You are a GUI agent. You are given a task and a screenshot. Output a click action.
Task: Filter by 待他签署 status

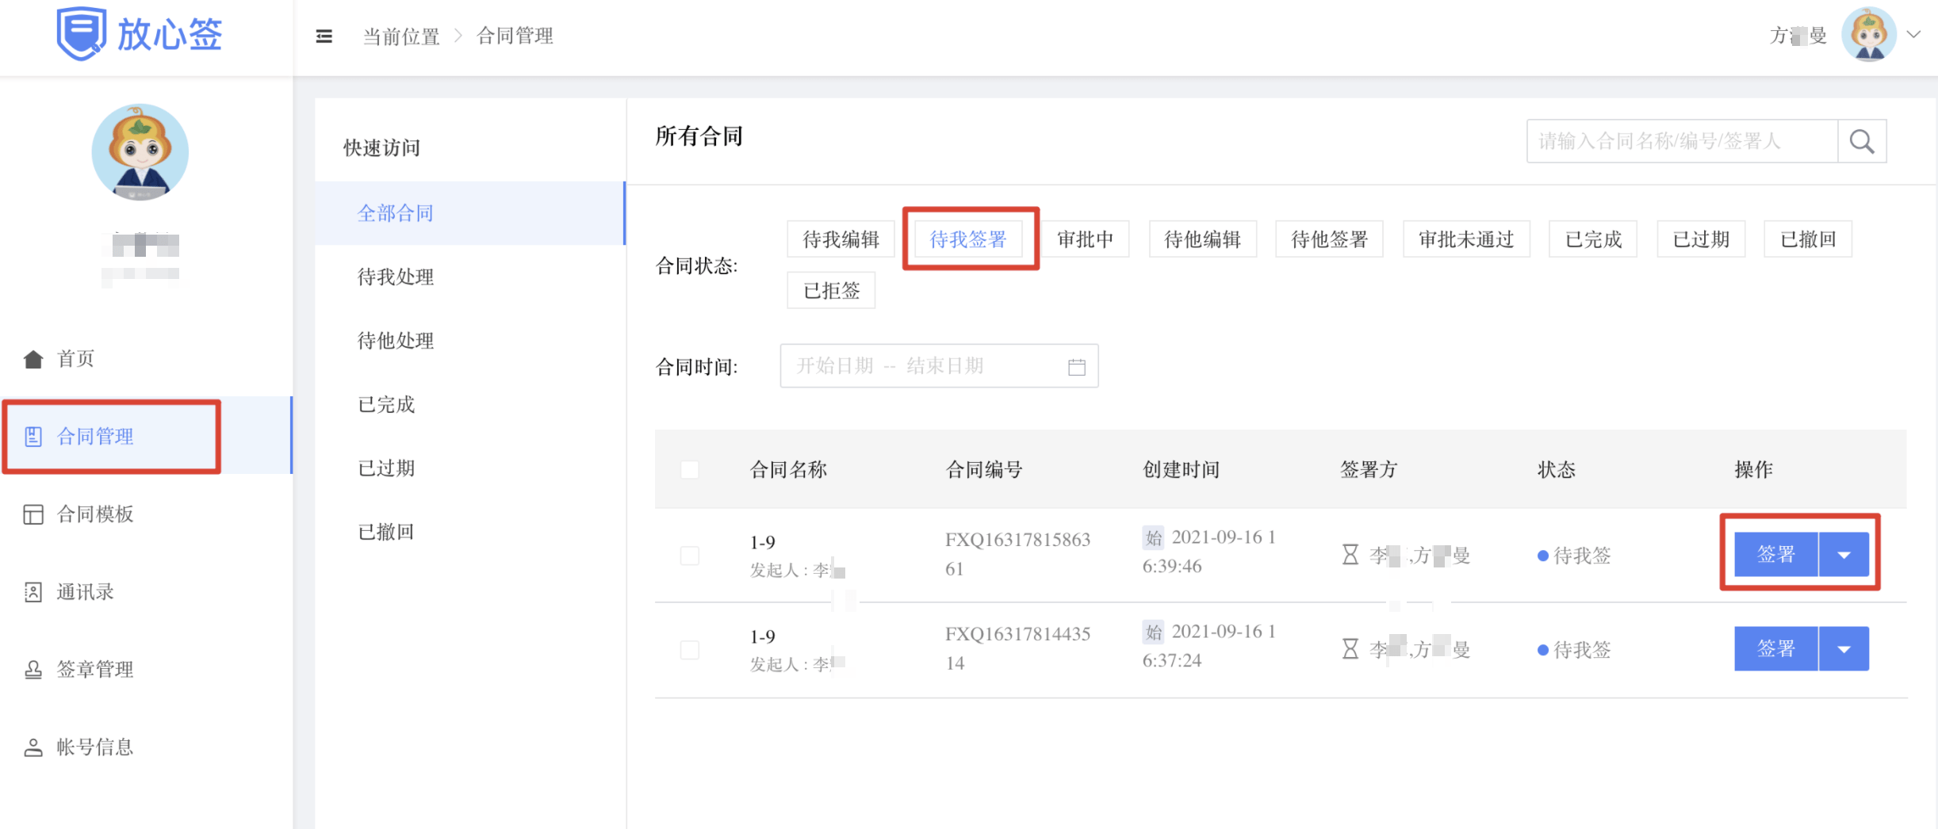(x=1329, y=239)
